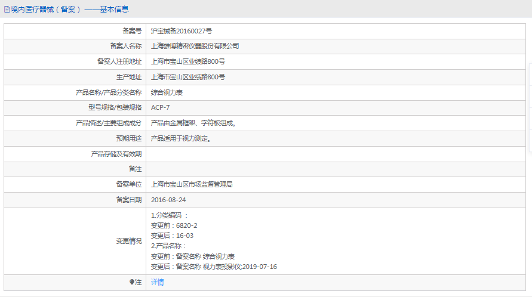Click the 产品存储及有效期 row label
Screen dimensions: 532x297
[x=116, y=154]
